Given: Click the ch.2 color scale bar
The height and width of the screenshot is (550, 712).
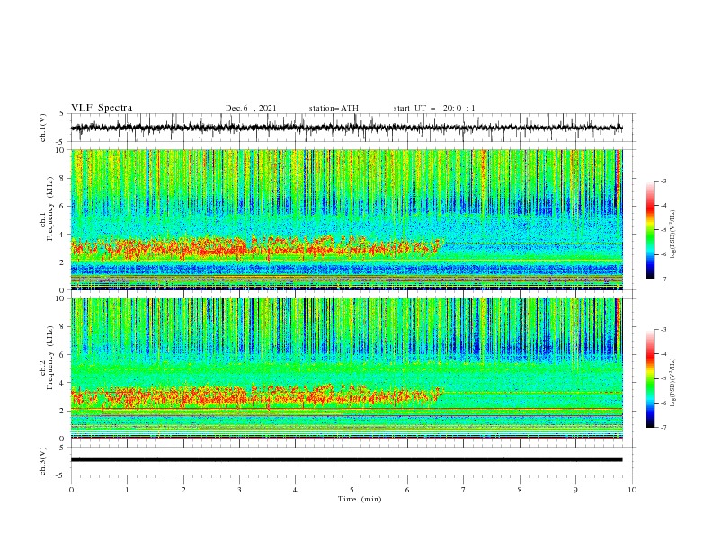Looking at the screenshot, I should pyautogui.click(x=650, y=378).
